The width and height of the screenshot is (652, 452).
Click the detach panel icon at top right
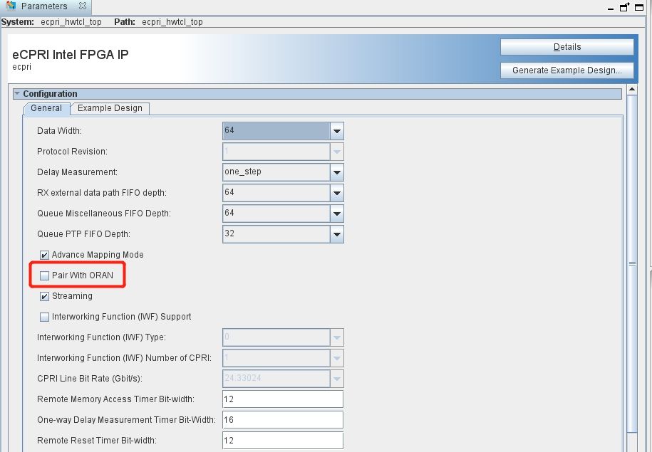point(624,7)
